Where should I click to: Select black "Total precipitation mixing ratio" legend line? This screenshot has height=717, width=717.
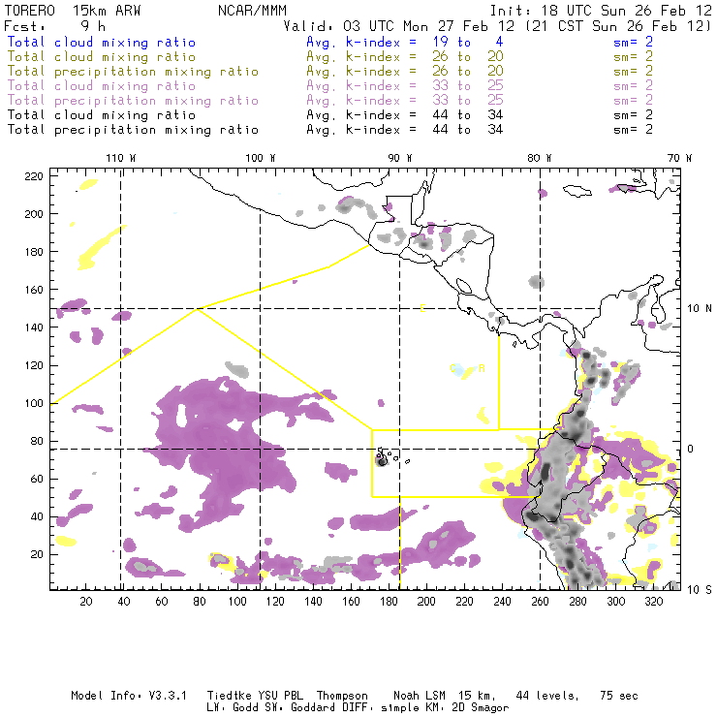133,130
